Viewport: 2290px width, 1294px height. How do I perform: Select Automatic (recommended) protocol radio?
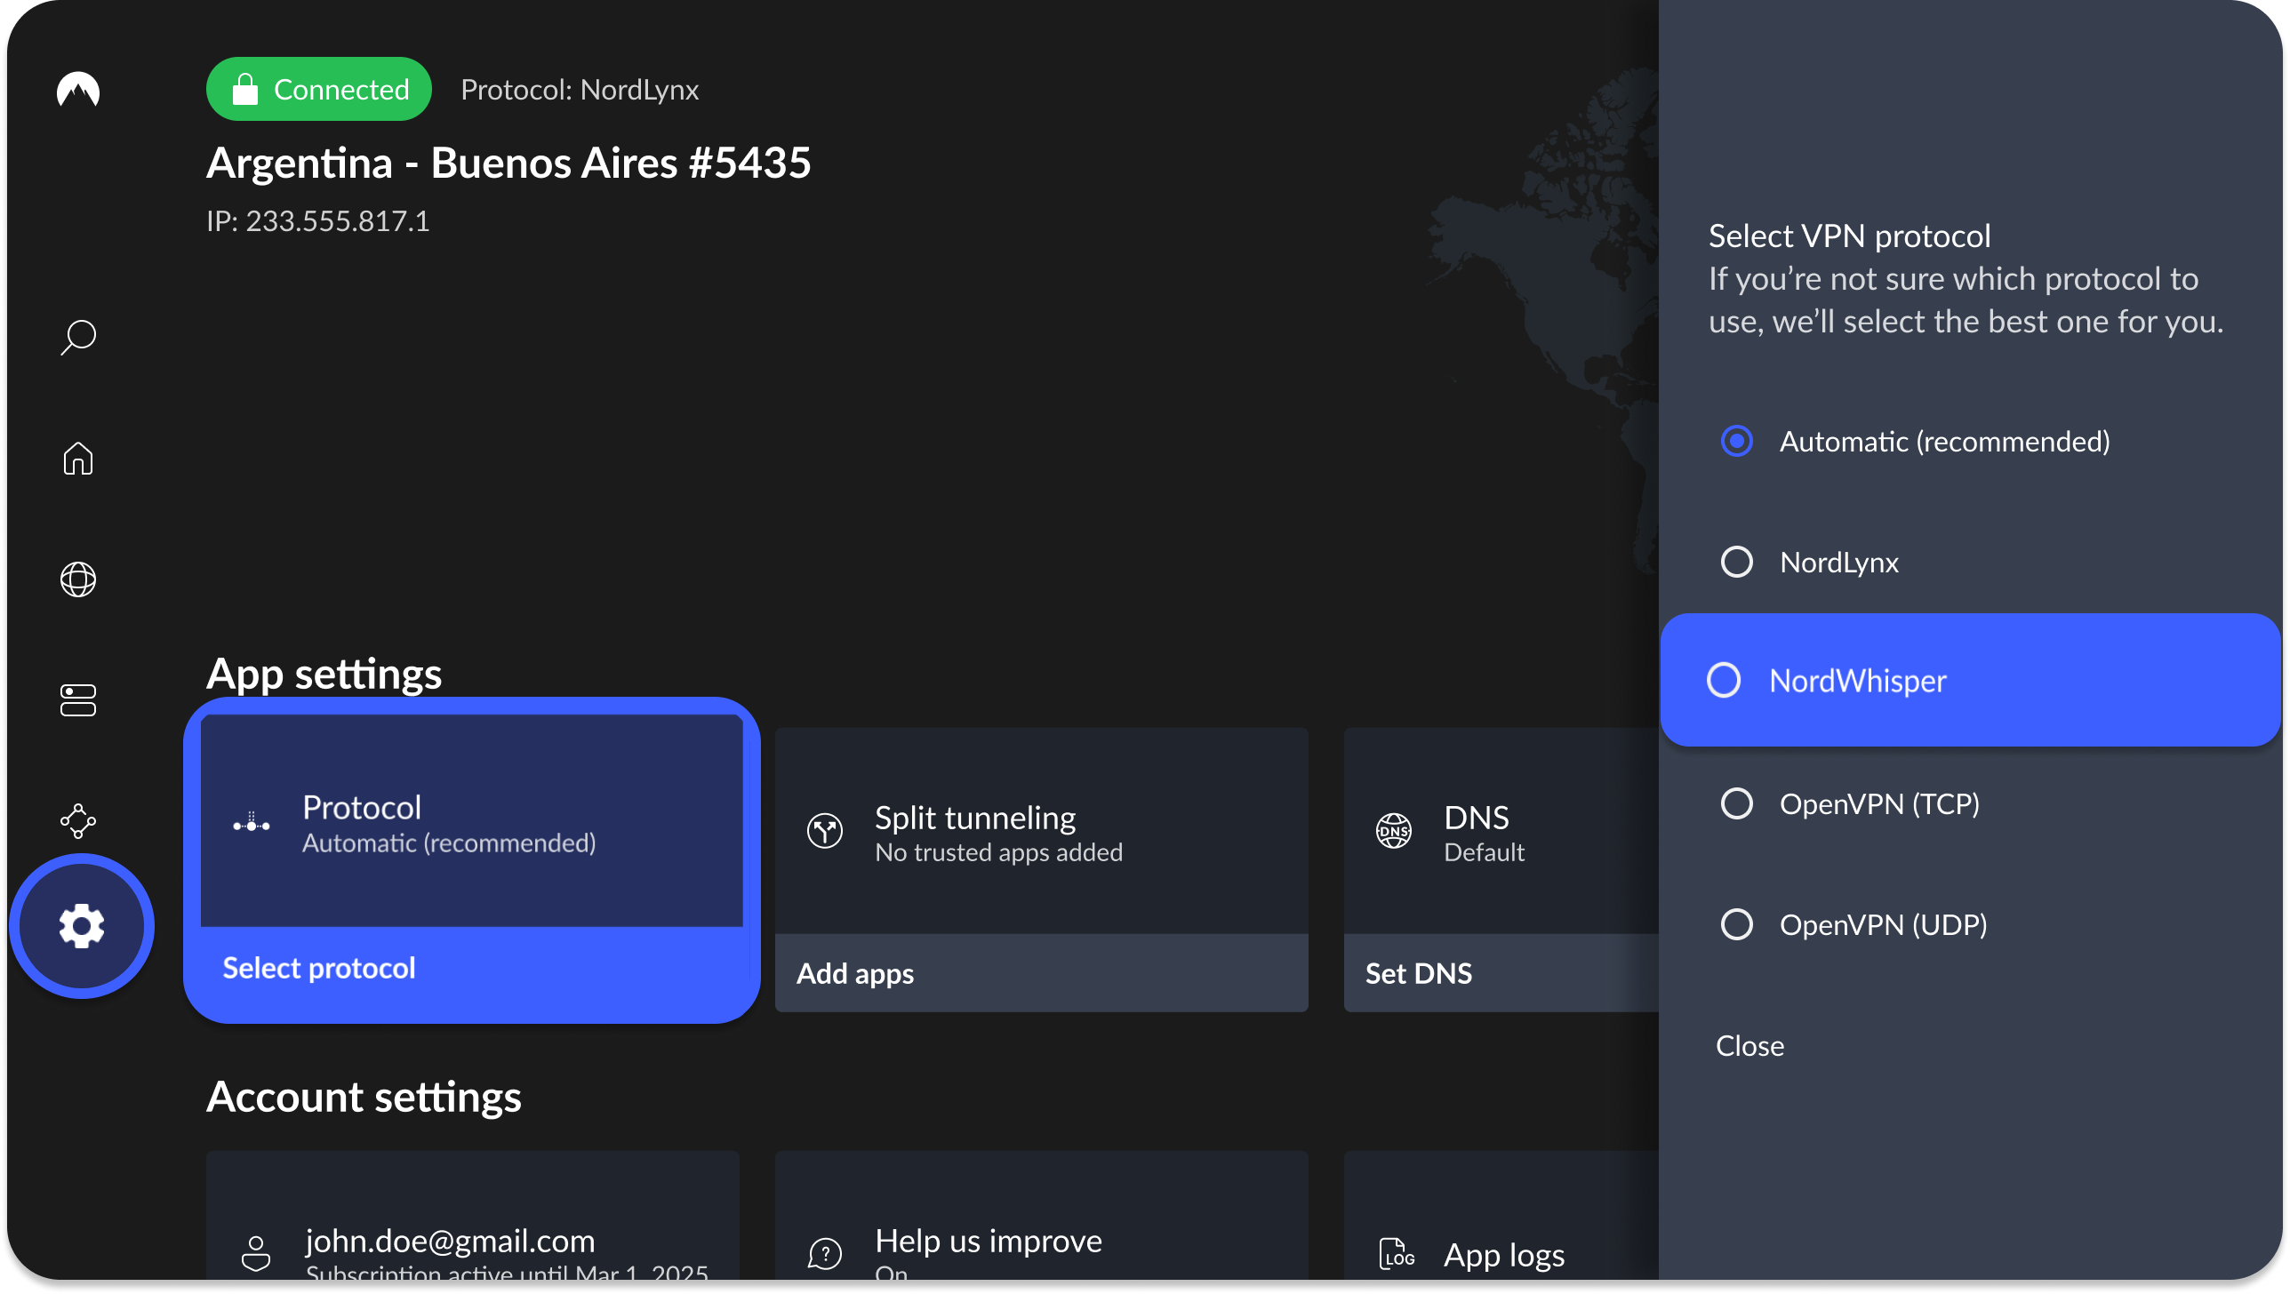1737,442
